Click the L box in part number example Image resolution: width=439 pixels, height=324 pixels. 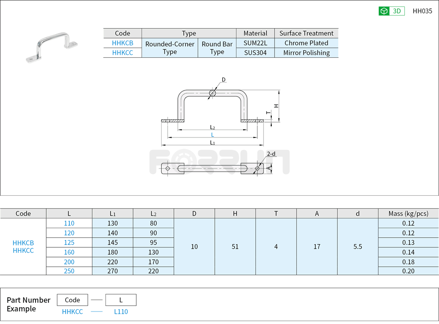(x=121, y=300)
